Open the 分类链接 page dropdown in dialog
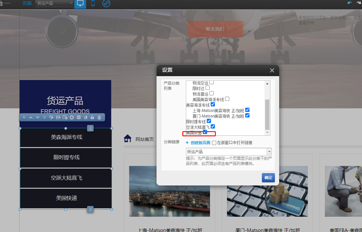This screenshot has width=362, height=232. (x=270, y=151)
